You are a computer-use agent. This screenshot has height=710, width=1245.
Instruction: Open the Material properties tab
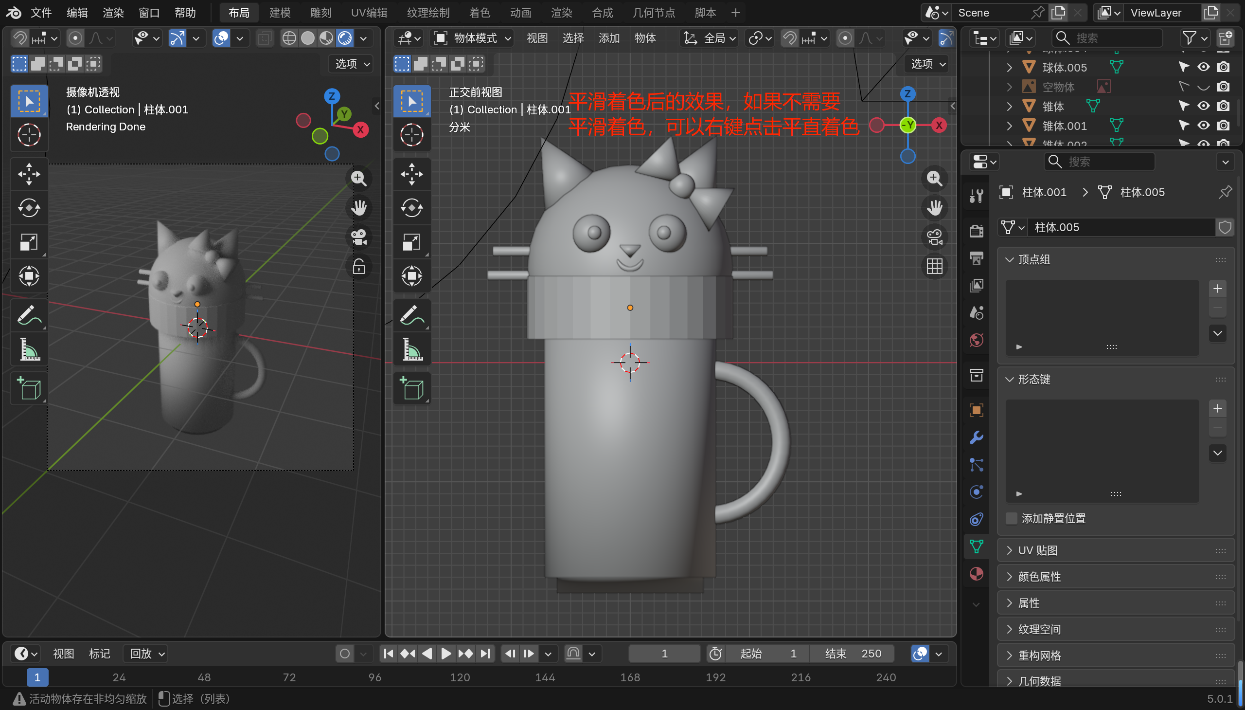(977, 574)
